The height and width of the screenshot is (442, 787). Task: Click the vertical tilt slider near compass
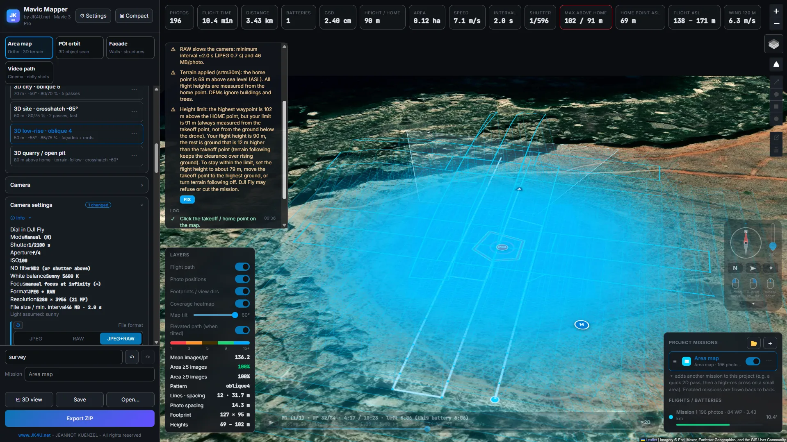pyautogui.click(x=773, y=238)
